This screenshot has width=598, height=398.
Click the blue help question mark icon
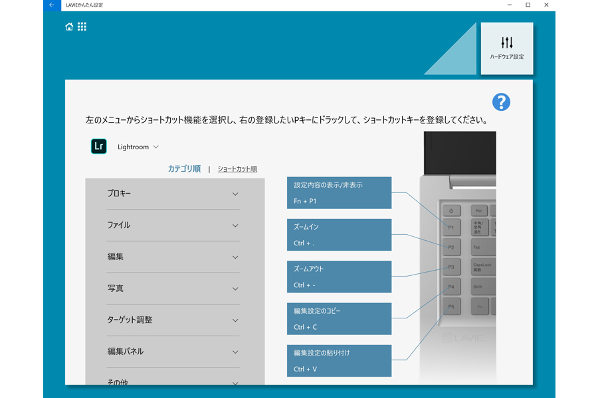pos(501,102)
